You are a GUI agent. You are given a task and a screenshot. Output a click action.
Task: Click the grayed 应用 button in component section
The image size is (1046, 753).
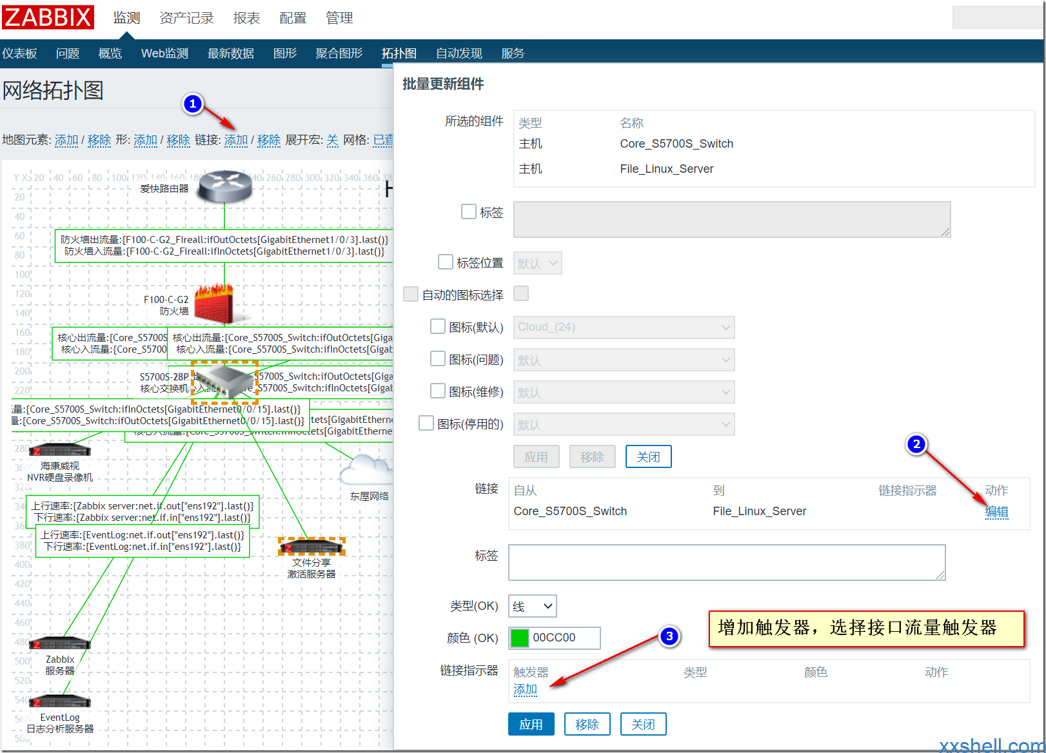537,456
